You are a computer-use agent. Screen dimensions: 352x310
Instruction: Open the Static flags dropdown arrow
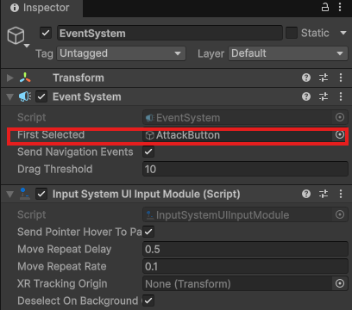tap(343, 33)
